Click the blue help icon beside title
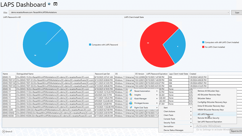Viewport: 242px width, 136px height. point(49,4)
